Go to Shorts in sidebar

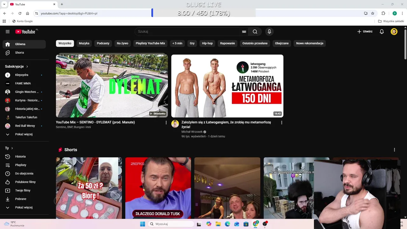(24, 52)
